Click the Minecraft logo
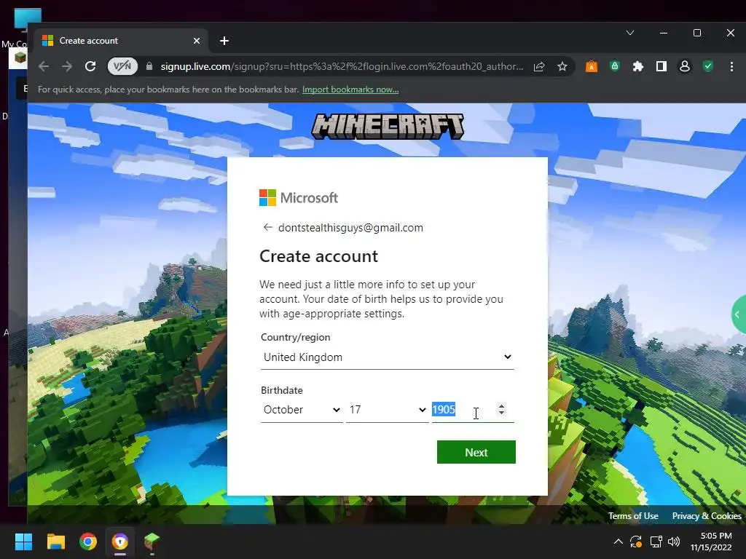The width and height of the screenshot is (746, 559). click(388, 127)
